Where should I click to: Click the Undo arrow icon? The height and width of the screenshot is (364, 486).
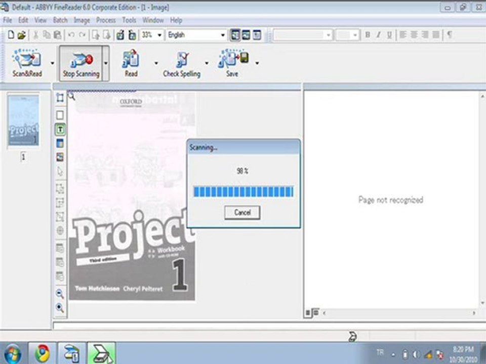[71, 35]
